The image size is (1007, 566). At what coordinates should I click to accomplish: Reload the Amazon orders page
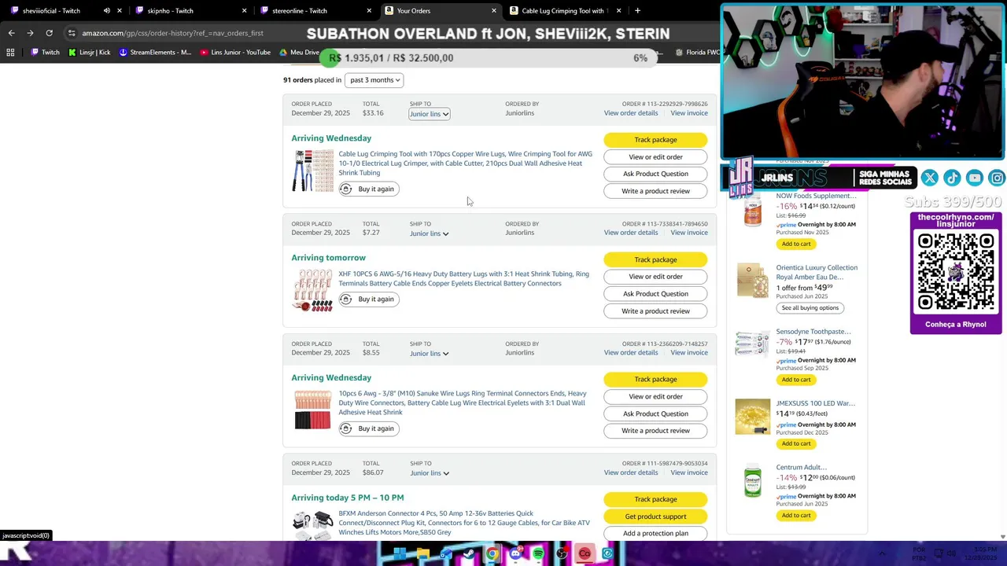coord(49,33)
